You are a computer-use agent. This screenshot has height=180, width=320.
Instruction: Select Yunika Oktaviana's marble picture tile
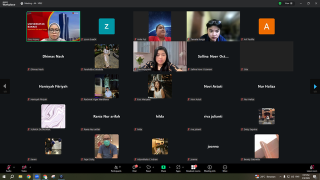click(x=53, y=116)
